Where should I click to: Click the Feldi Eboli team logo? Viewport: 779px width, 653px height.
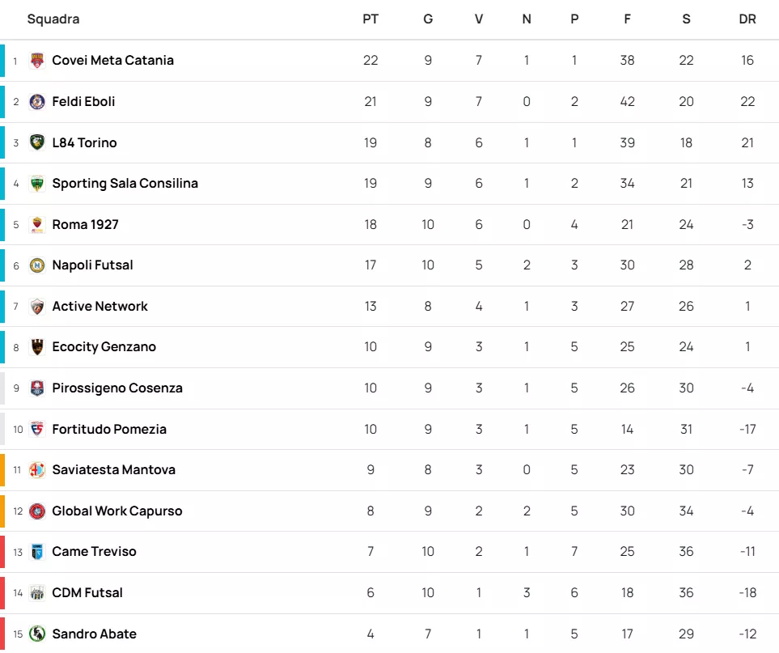37,102
